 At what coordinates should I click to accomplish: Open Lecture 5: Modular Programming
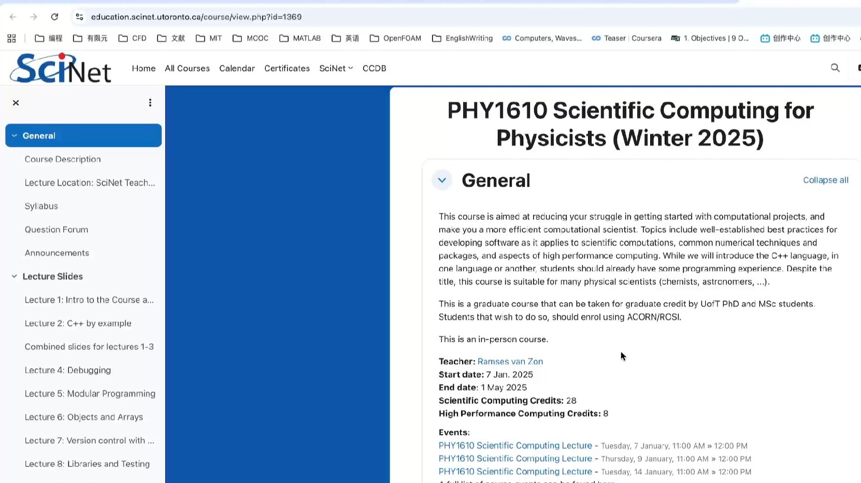tap(90, 394)
